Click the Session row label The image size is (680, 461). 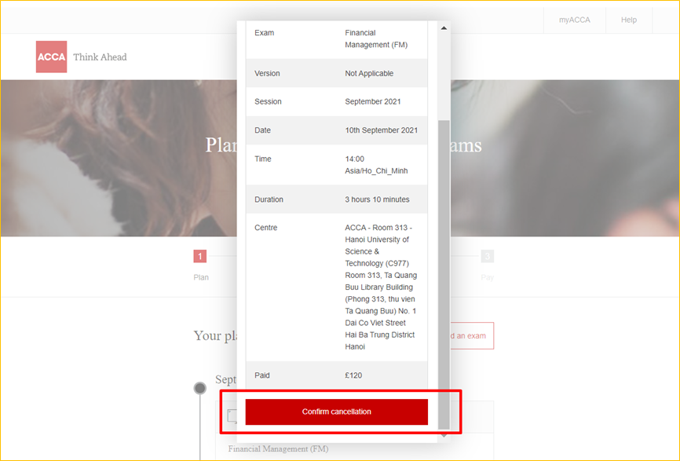tap(268, 101)
